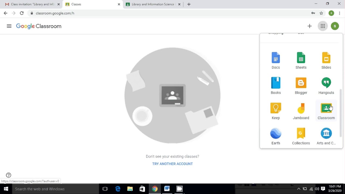Viewport: 345px width, 194px height.
Task: Open the Action Center notifications icon
Action: 323,189
